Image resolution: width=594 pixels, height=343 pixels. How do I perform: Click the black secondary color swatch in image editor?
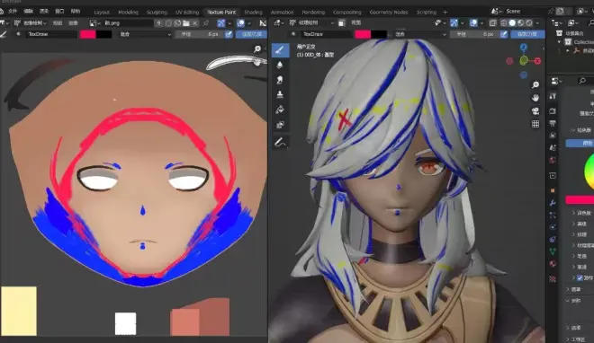click(103, 34)
